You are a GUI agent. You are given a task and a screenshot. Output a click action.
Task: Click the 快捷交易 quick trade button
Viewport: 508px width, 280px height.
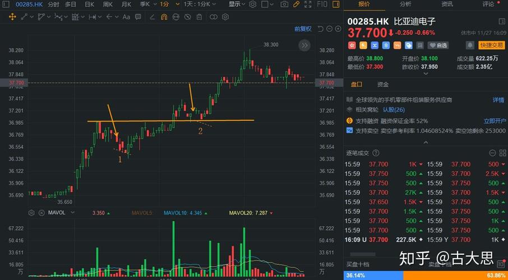pyautogui.click(x=492, y=45)
